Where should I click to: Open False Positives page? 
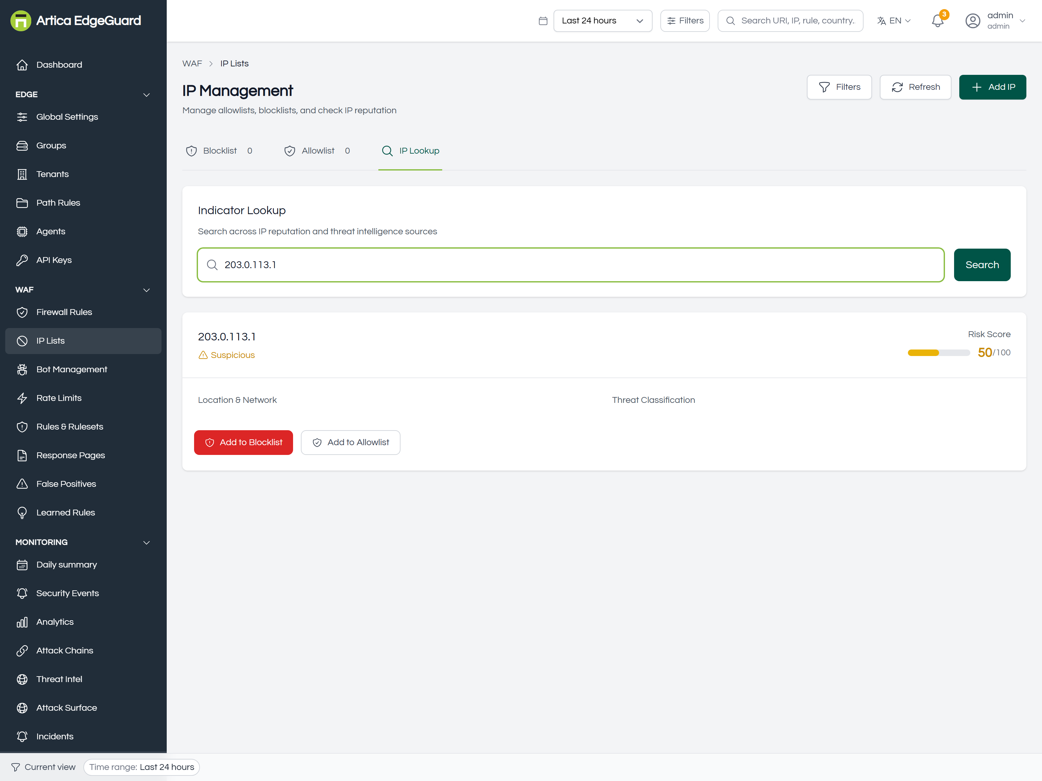coord(83,485)
